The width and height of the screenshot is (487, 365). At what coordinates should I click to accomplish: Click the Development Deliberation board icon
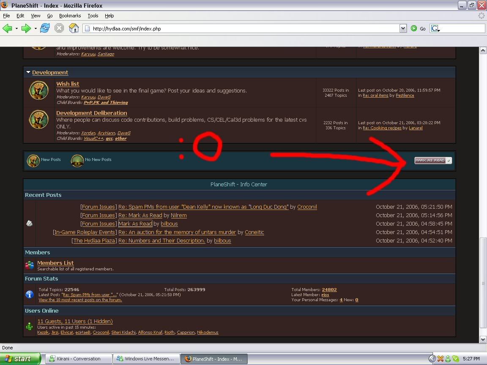tap(38, 120)
